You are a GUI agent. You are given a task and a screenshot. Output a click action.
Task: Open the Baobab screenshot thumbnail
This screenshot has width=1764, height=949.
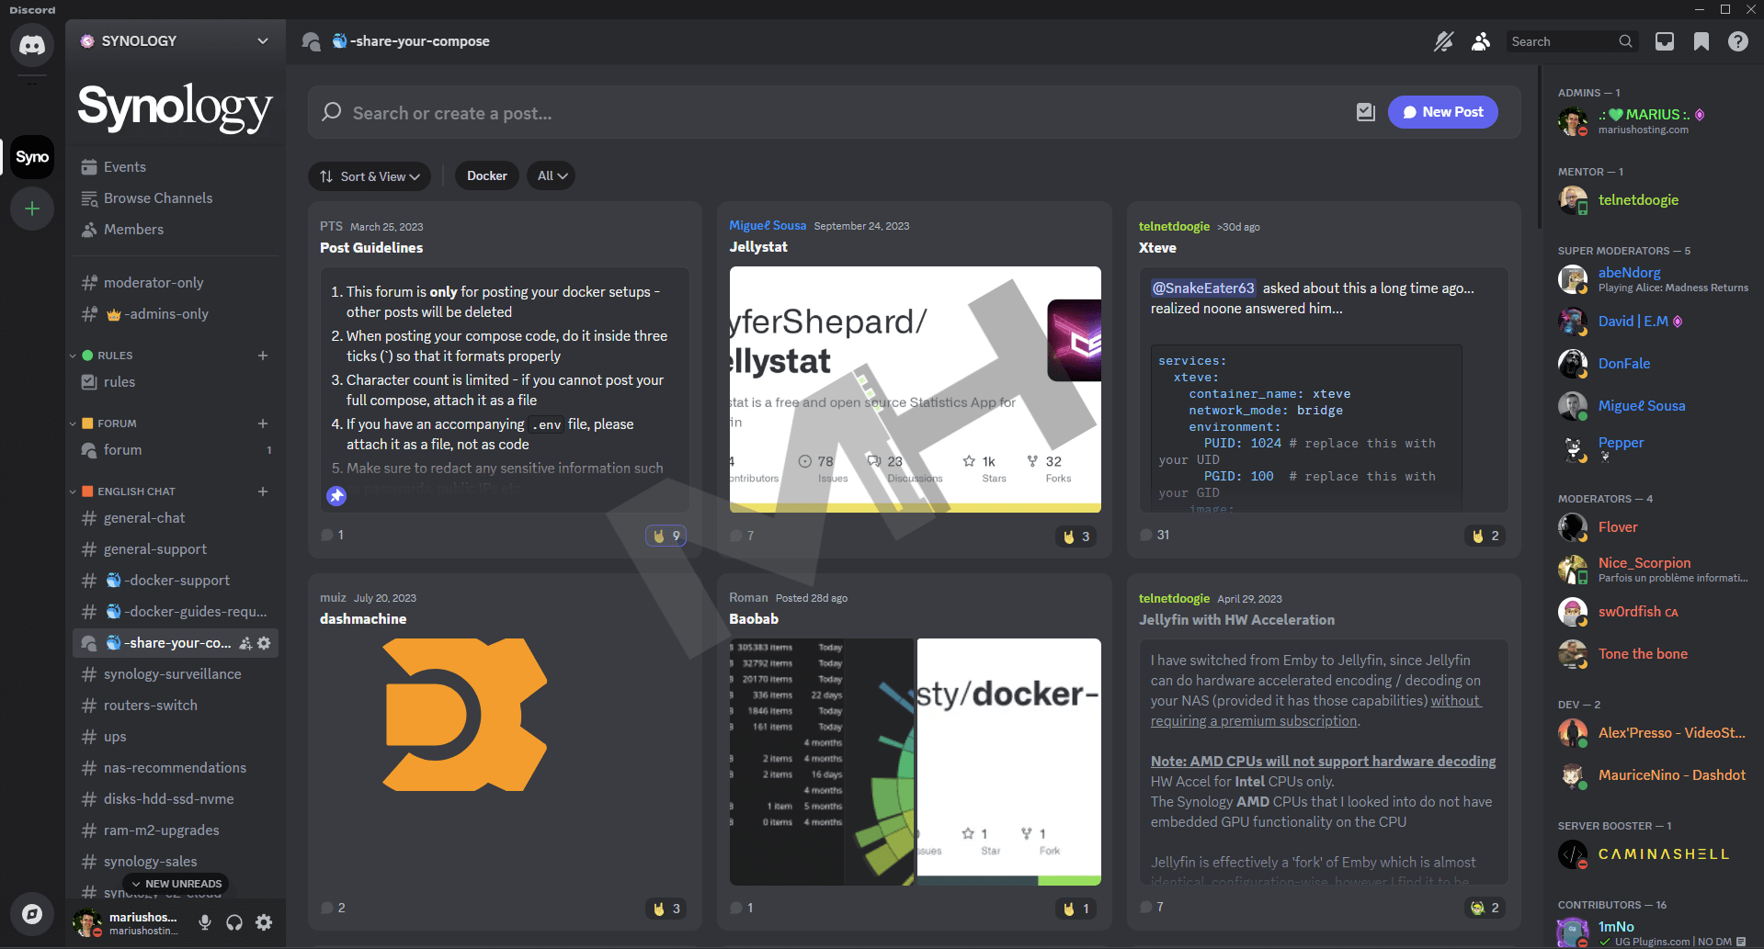click(821, 762)
